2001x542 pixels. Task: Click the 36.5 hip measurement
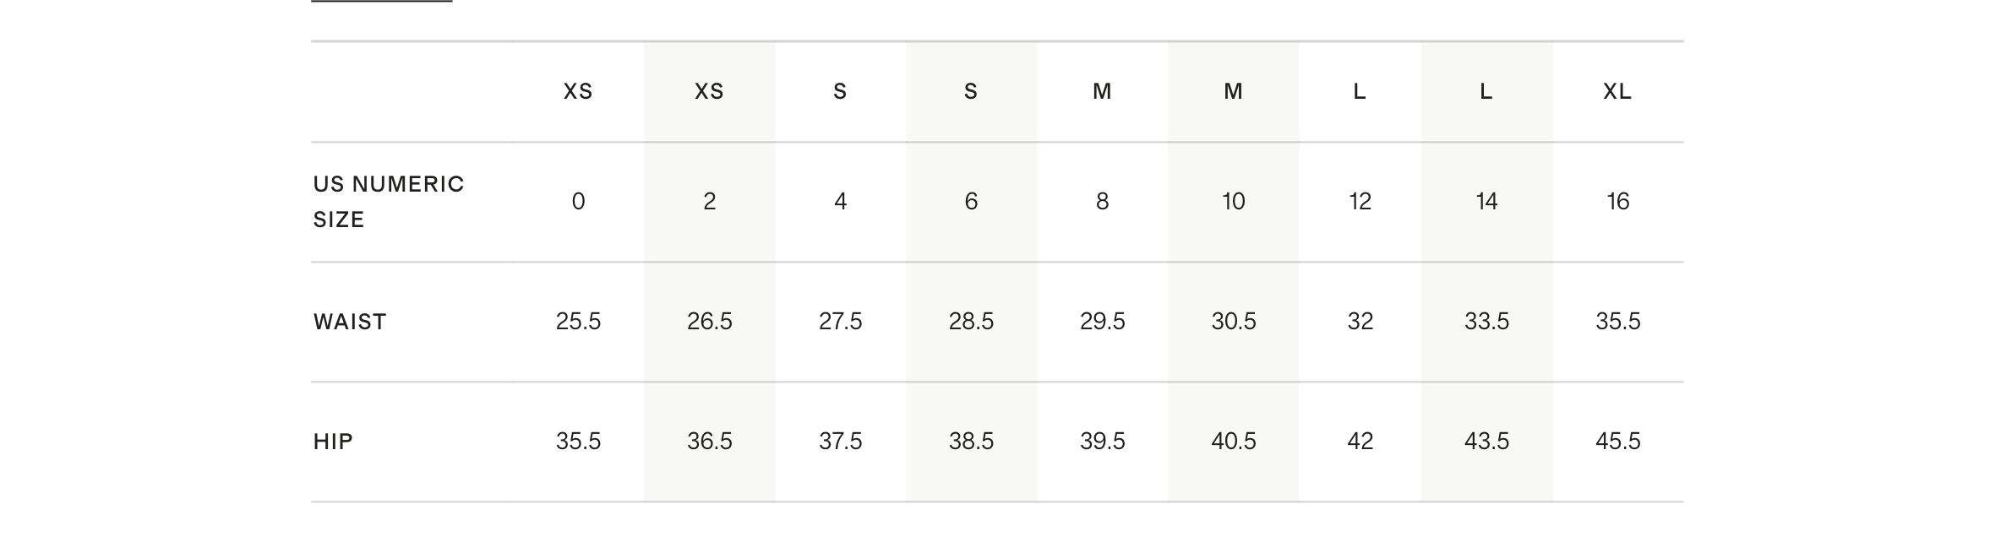tap(709, 442)
